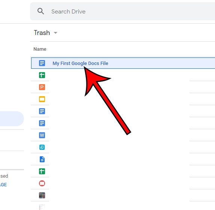Click the blue folded-corner document file icon
Image resolution: width=215 pixels, height=210 pixels.
(x=42, y=159)
